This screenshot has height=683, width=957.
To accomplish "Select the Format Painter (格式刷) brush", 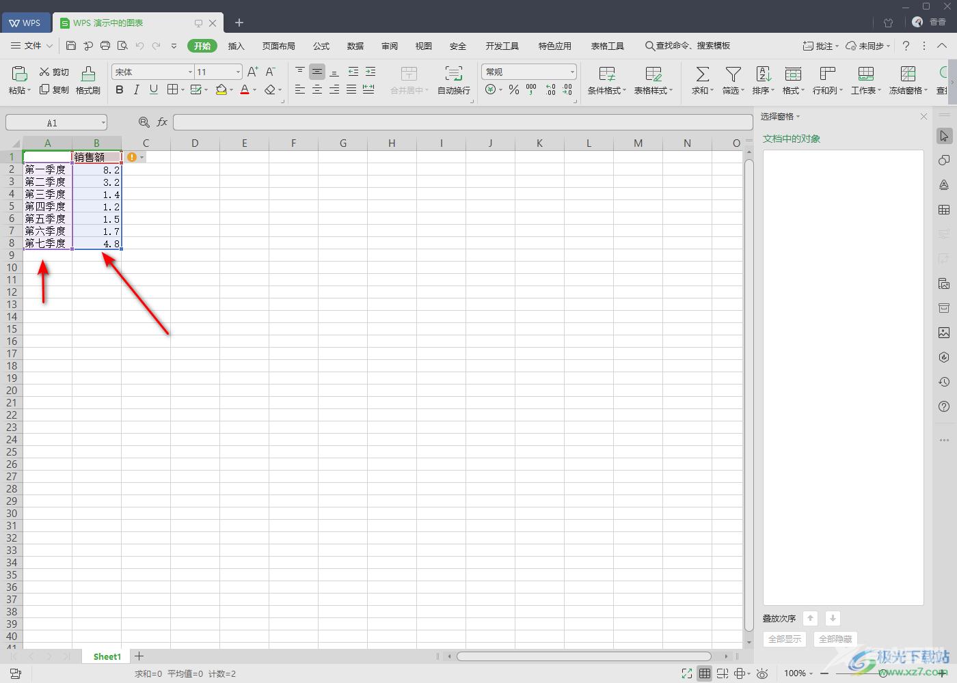I will coord(88,80).
